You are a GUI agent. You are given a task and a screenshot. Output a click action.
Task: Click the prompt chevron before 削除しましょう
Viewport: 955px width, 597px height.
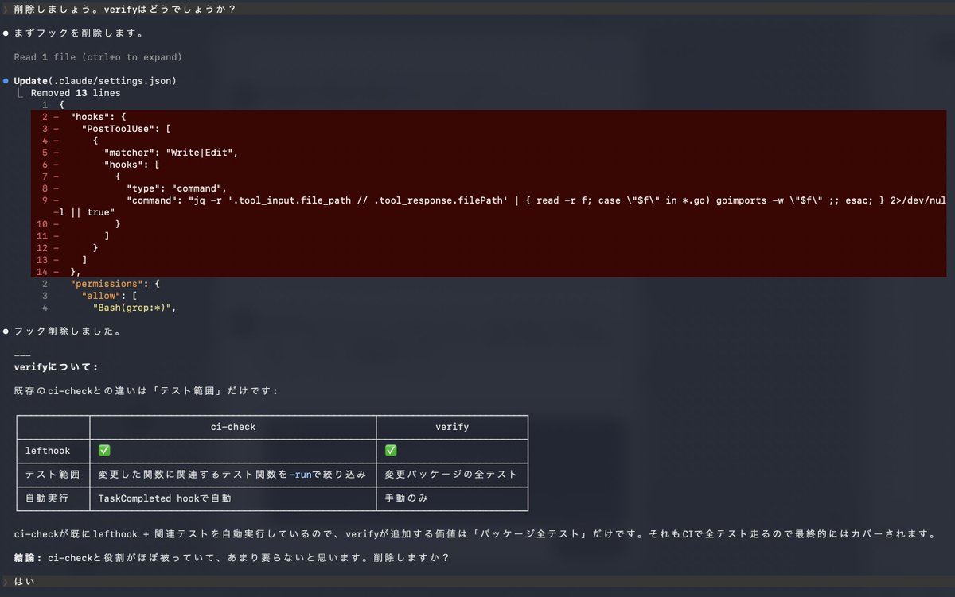pyautogui.click(x=6, y=10)
